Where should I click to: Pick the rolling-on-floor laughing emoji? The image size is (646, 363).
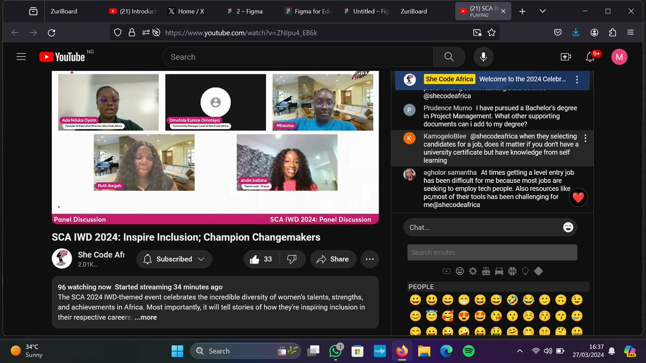[x=512, y=300]
